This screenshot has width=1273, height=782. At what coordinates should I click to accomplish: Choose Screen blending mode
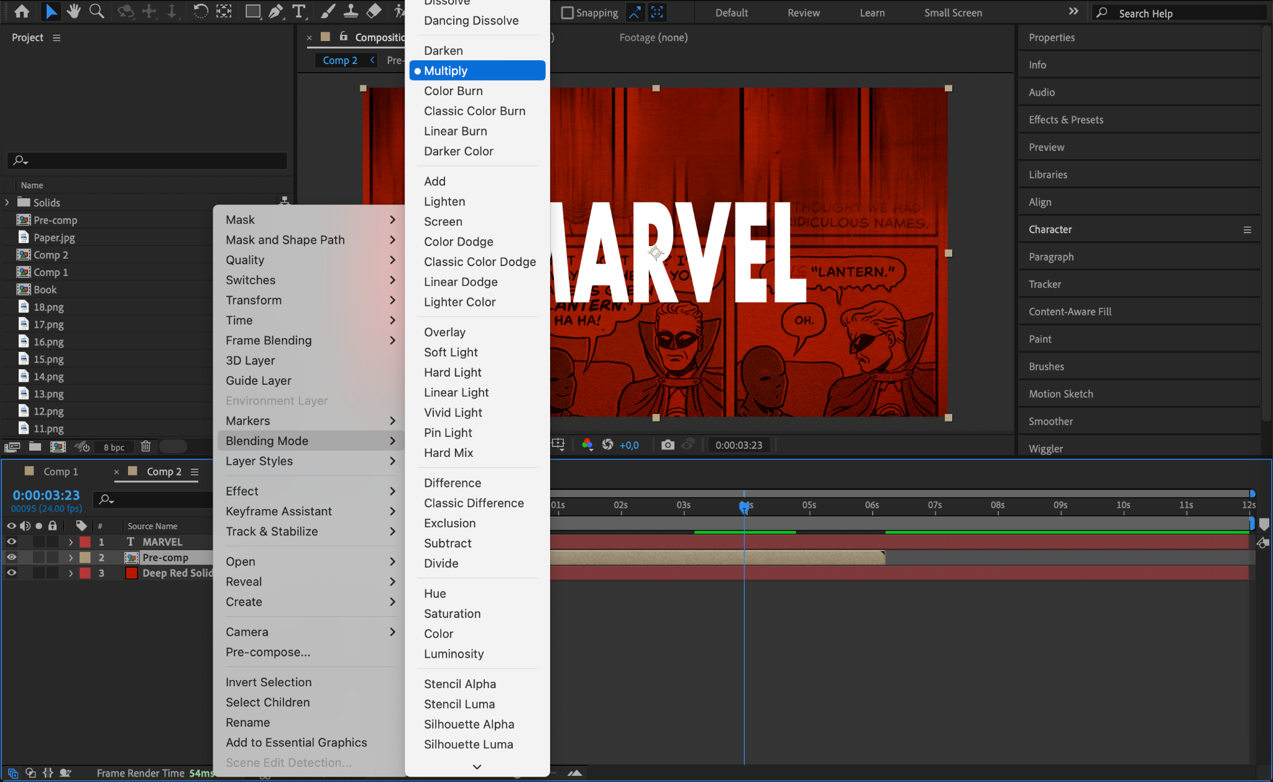coord(443,222)
